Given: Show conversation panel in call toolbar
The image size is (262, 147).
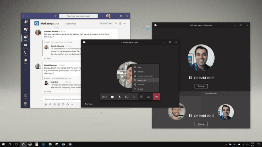Looking at the screenshot, I should 141,97.
